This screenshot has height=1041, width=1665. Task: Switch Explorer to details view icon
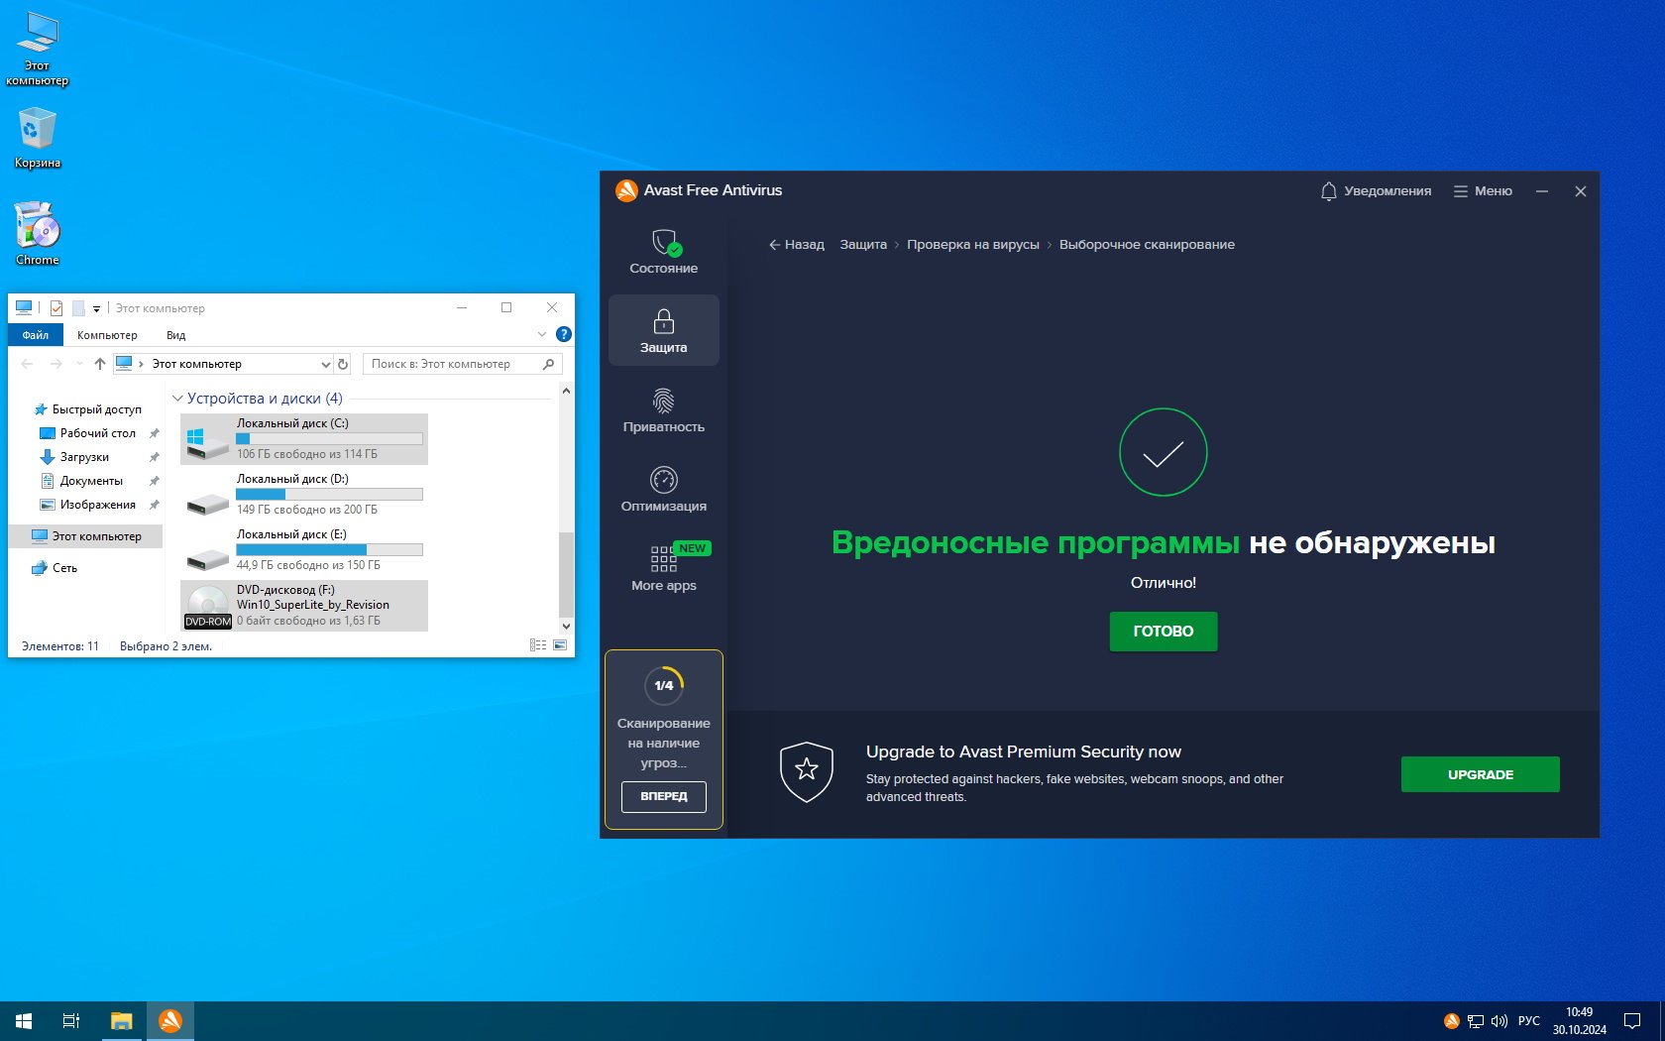point(538,645)
